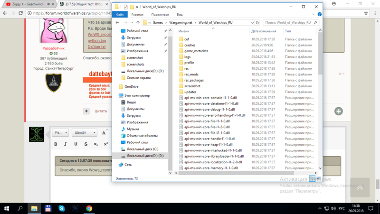
Task: Select api-ms-win-core-memory-l1-1-0.dll file
Action: [211, 168]
